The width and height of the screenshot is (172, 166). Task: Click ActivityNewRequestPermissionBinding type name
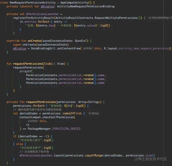click(x=86, y=6)
